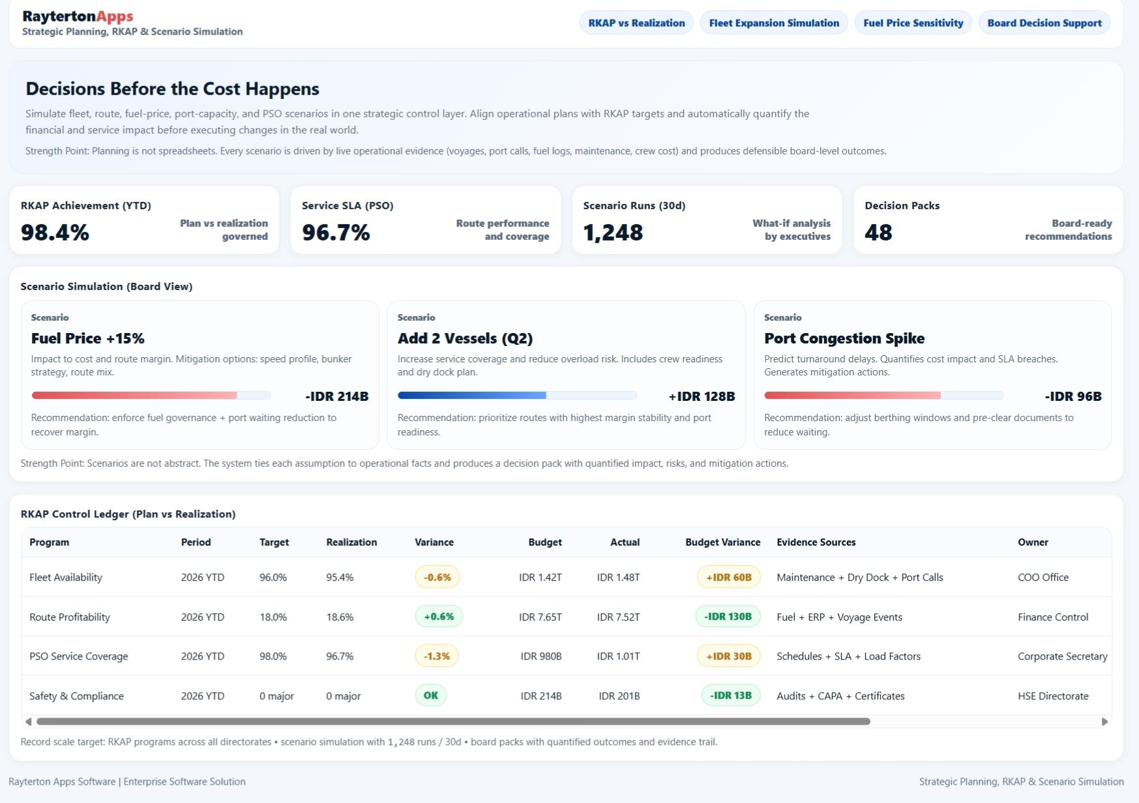Click the Decision Packs KPI card
This screenshot has height=803, width=1139.
(988, 220)
